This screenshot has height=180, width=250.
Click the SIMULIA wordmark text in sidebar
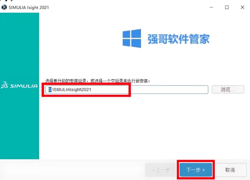pos(24,86)
